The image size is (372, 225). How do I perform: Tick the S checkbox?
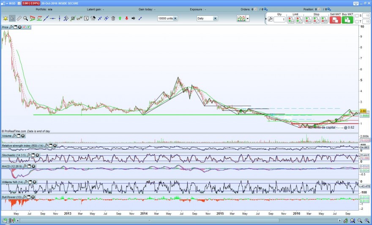[357, 16]
